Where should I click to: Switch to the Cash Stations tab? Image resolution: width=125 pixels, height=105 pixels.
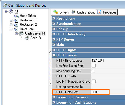[x=83, y=12]
